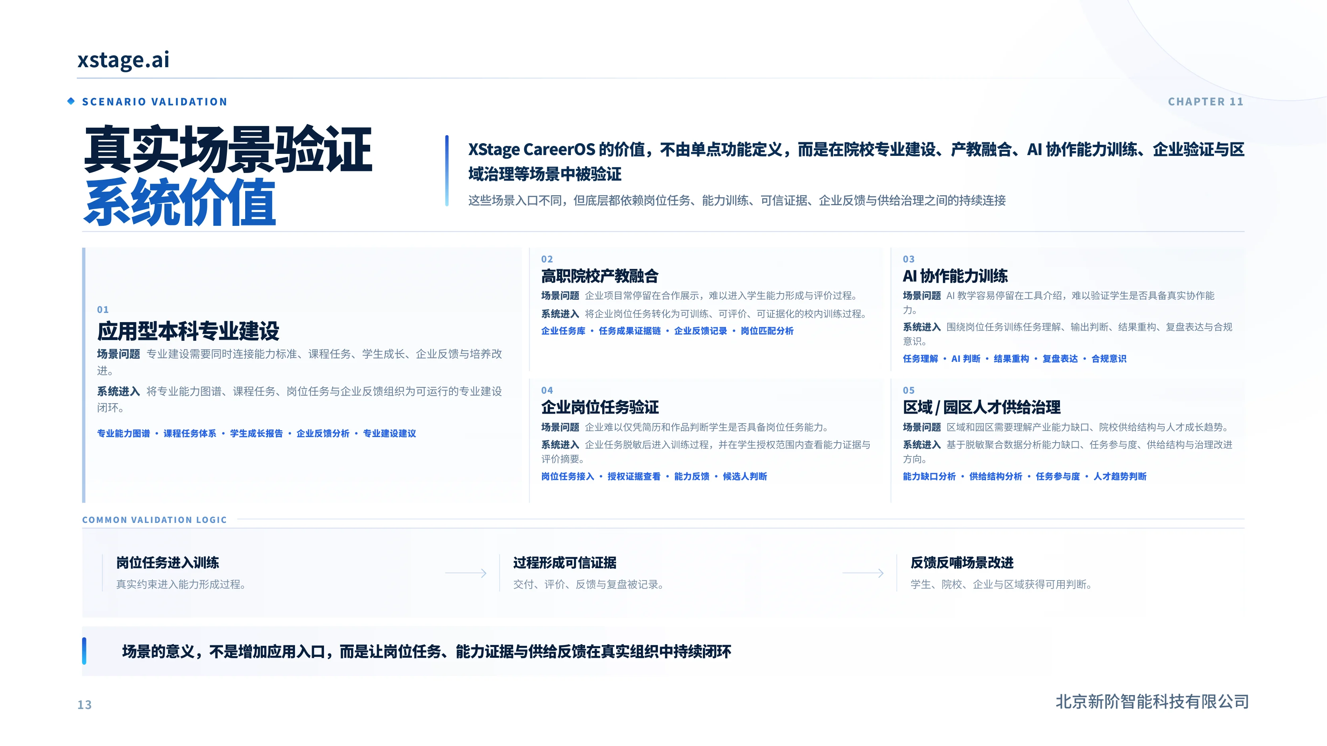The width and height of the screenshot is (1327, 746).
Task: Select the blue tag 候选人判断
Action: (x=745, y=477)
